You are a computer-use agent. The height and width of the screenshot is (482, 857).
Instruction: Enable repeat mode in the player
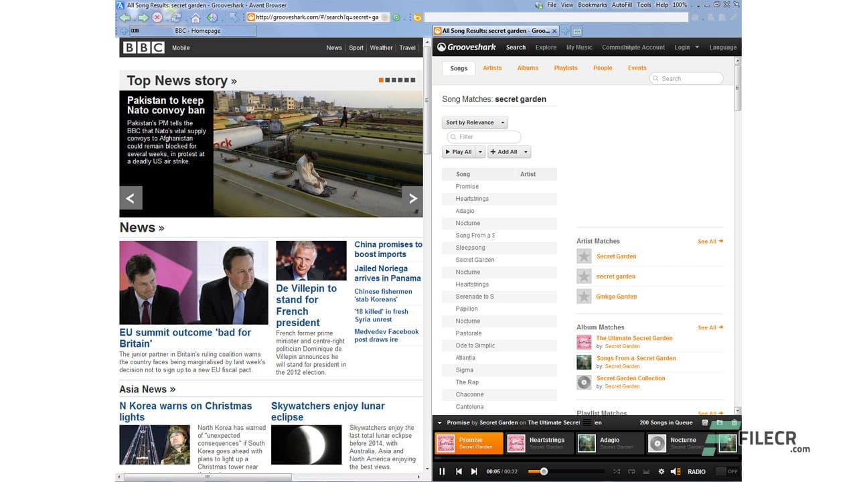click(632, 472)
